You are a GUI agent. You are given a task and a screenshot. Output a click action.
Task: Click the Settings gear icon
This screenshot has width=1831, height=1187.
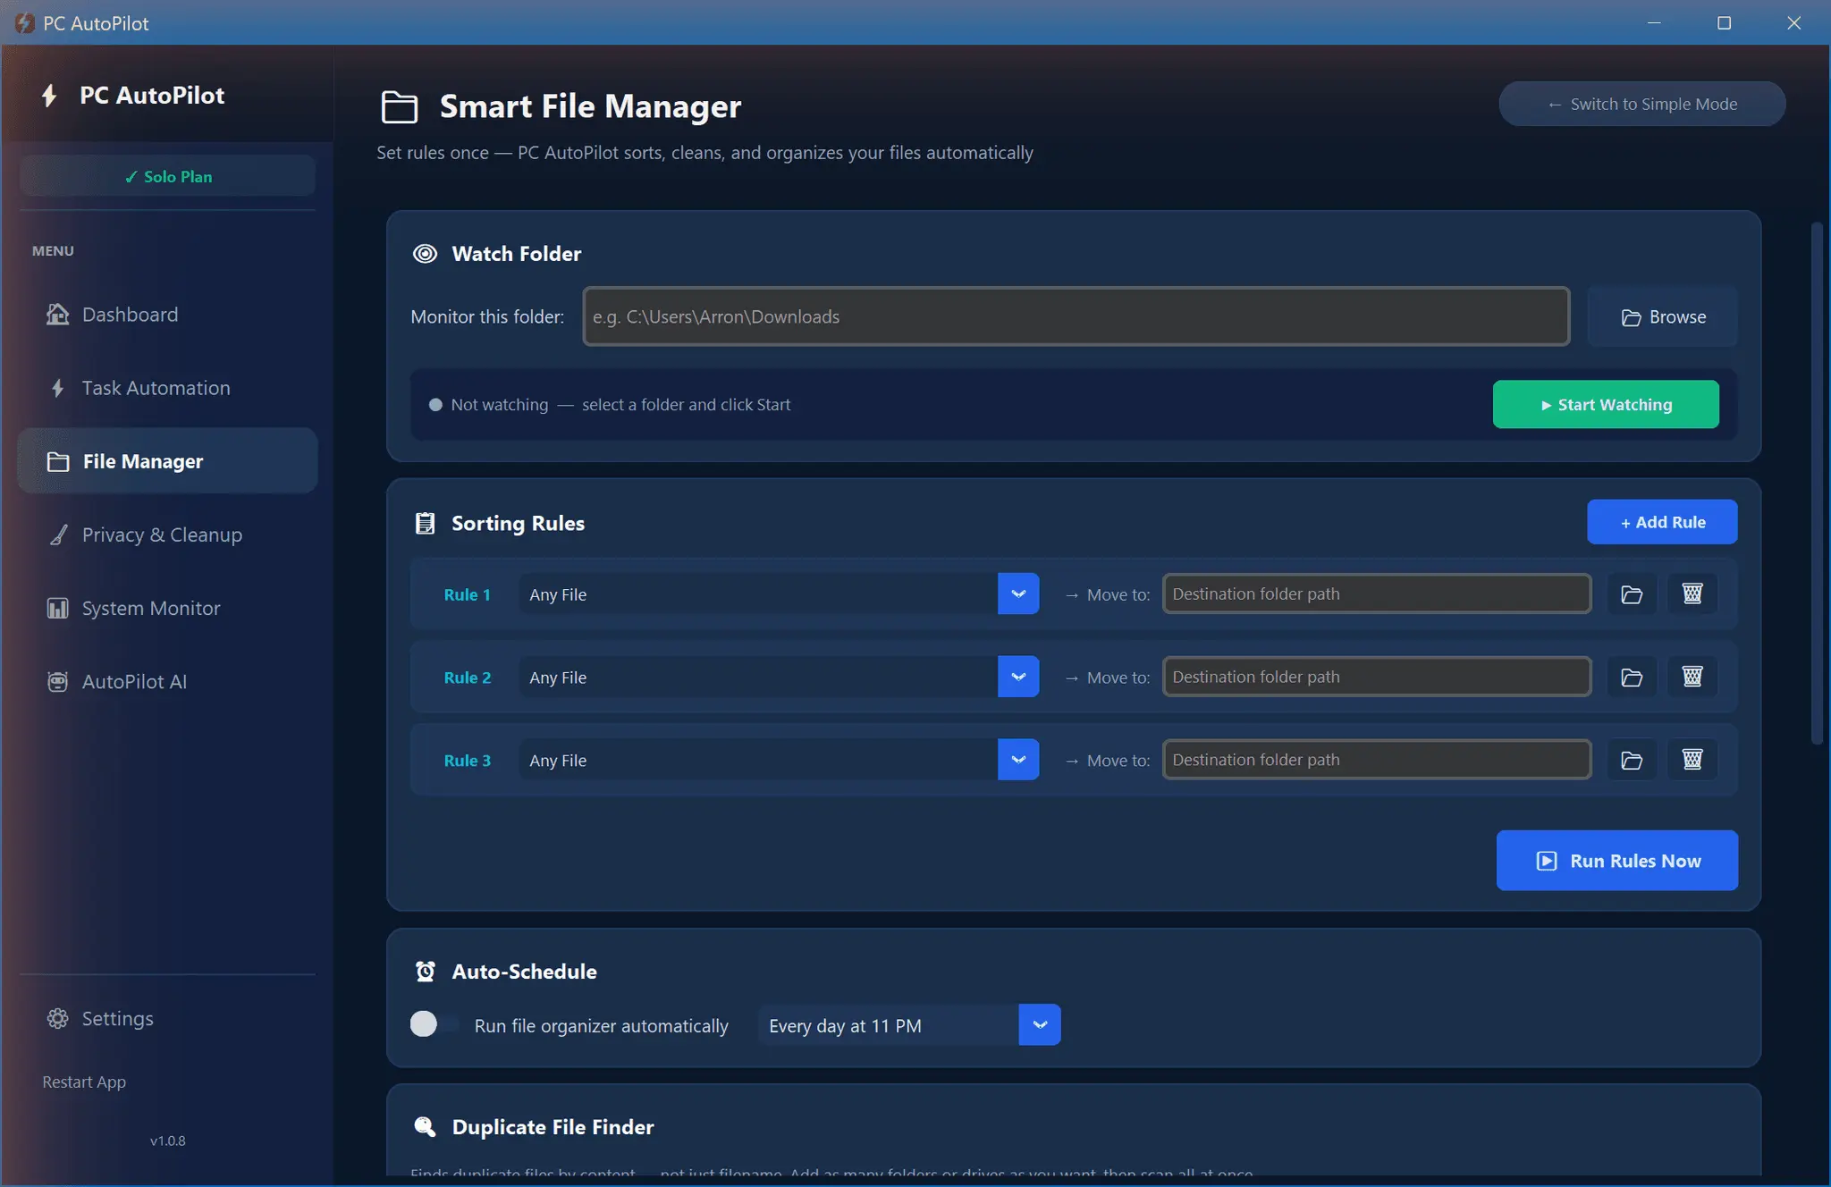click(x=58, y=1018)
